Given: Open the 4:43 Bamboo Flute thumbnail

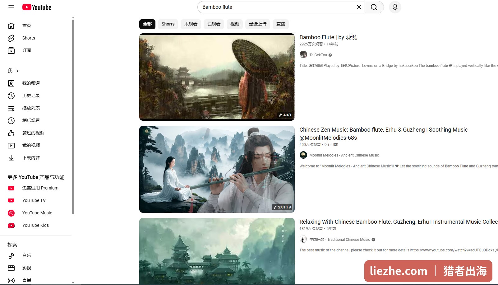Looking at the screenshot, I should pyautogui.click(x=217, y=77).
